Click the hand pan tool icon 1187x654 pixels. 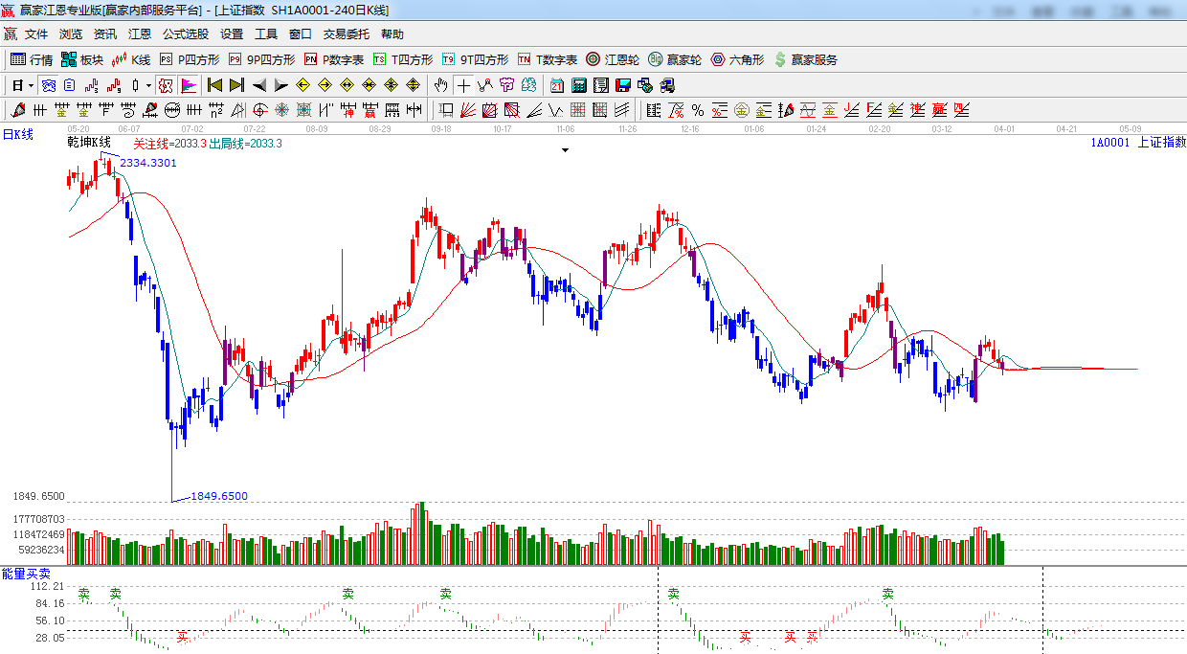point(440,85)
